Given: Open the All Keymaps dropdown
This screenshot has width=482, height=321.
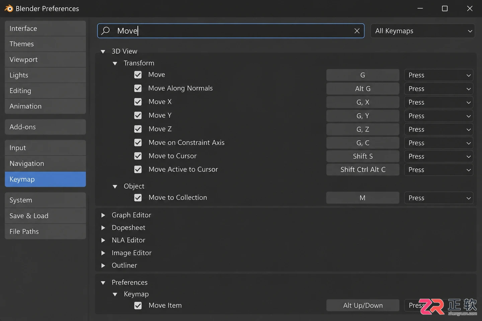Looking at the screenshot, I should click(423, 31).
